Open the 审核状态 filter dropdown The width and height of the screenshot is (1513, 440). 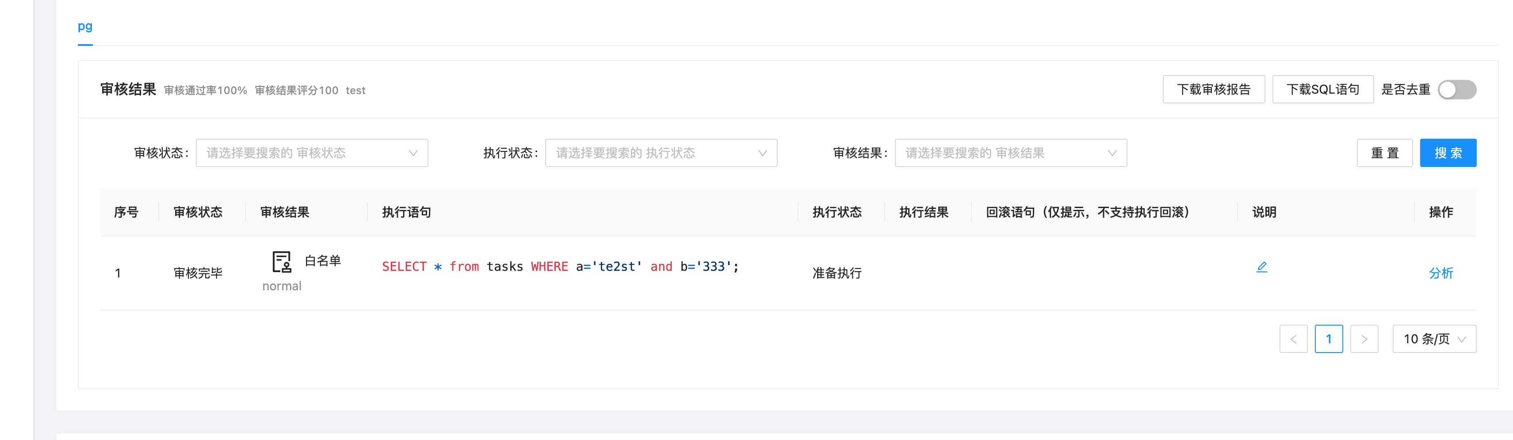pos(311,152)
